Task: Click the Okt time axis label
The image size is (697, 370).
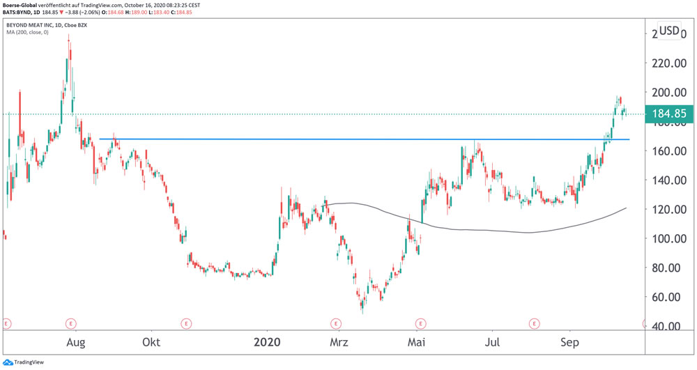Action: click(x=151, y=342)
